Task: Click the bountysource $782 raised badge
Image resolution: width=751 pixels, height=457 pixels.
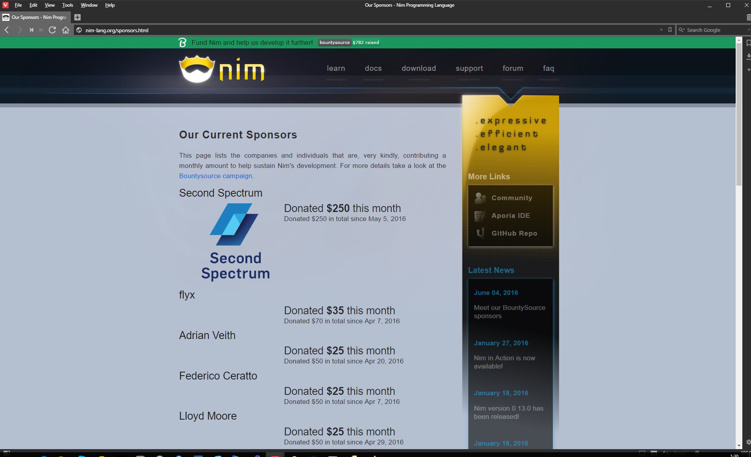Action: click(349, 42)
